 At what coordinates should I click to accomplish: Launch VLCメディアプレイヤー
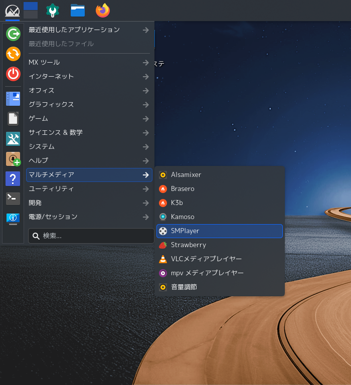220,259
